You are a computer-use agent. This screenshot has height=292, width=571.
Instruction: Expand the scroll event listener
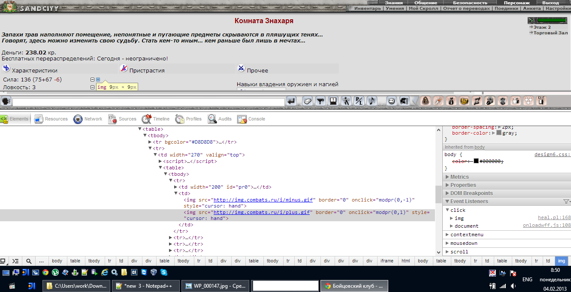pos(447,252)
